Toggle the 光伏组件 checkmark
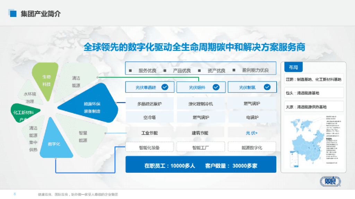Screen dimensions: 355x199 pos(217,87)
